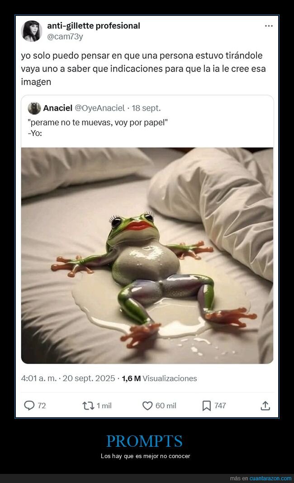Bookmark the tweet with the bookmark icon
This screenshot has width=294, height=483.
207,406
